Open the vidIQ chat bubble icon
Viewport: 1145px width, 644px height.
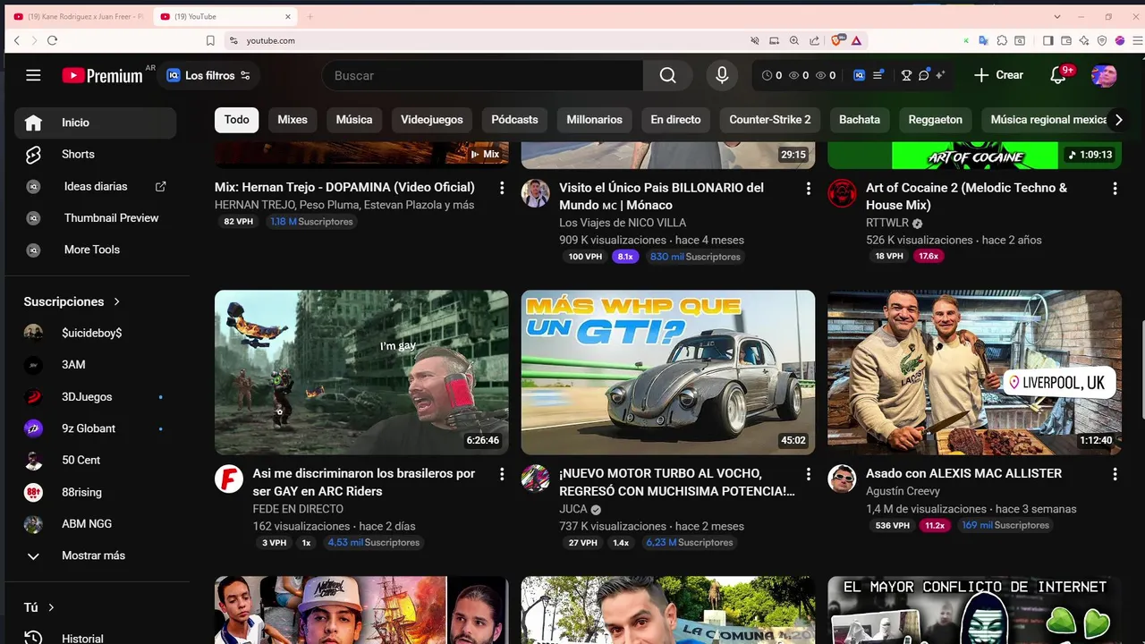(924, 76)
